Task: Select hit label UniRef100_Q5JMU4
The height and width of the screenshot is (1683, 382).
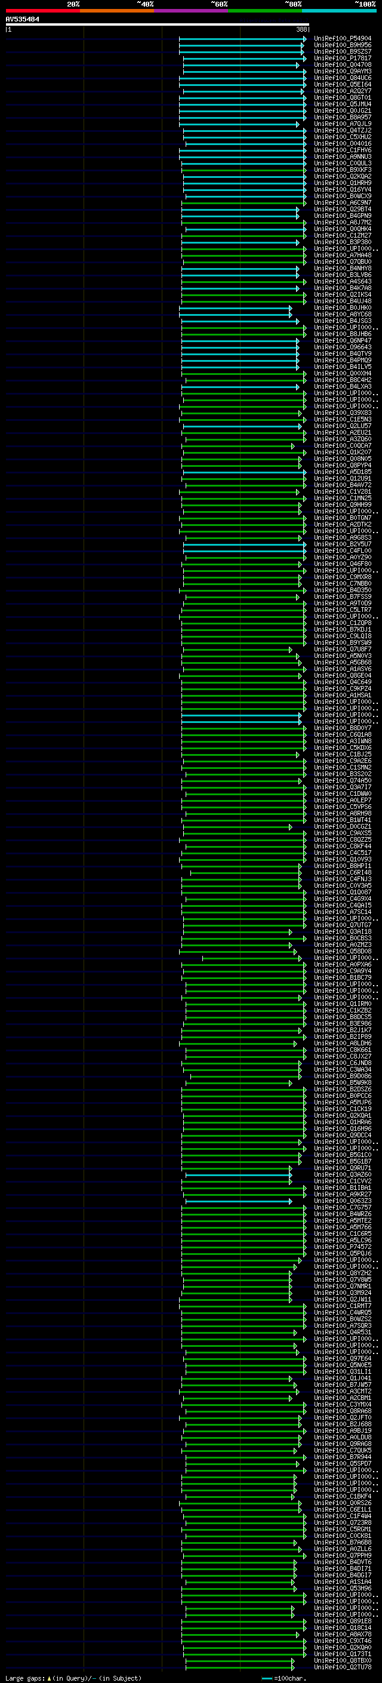Action: (x=342, y=104)
